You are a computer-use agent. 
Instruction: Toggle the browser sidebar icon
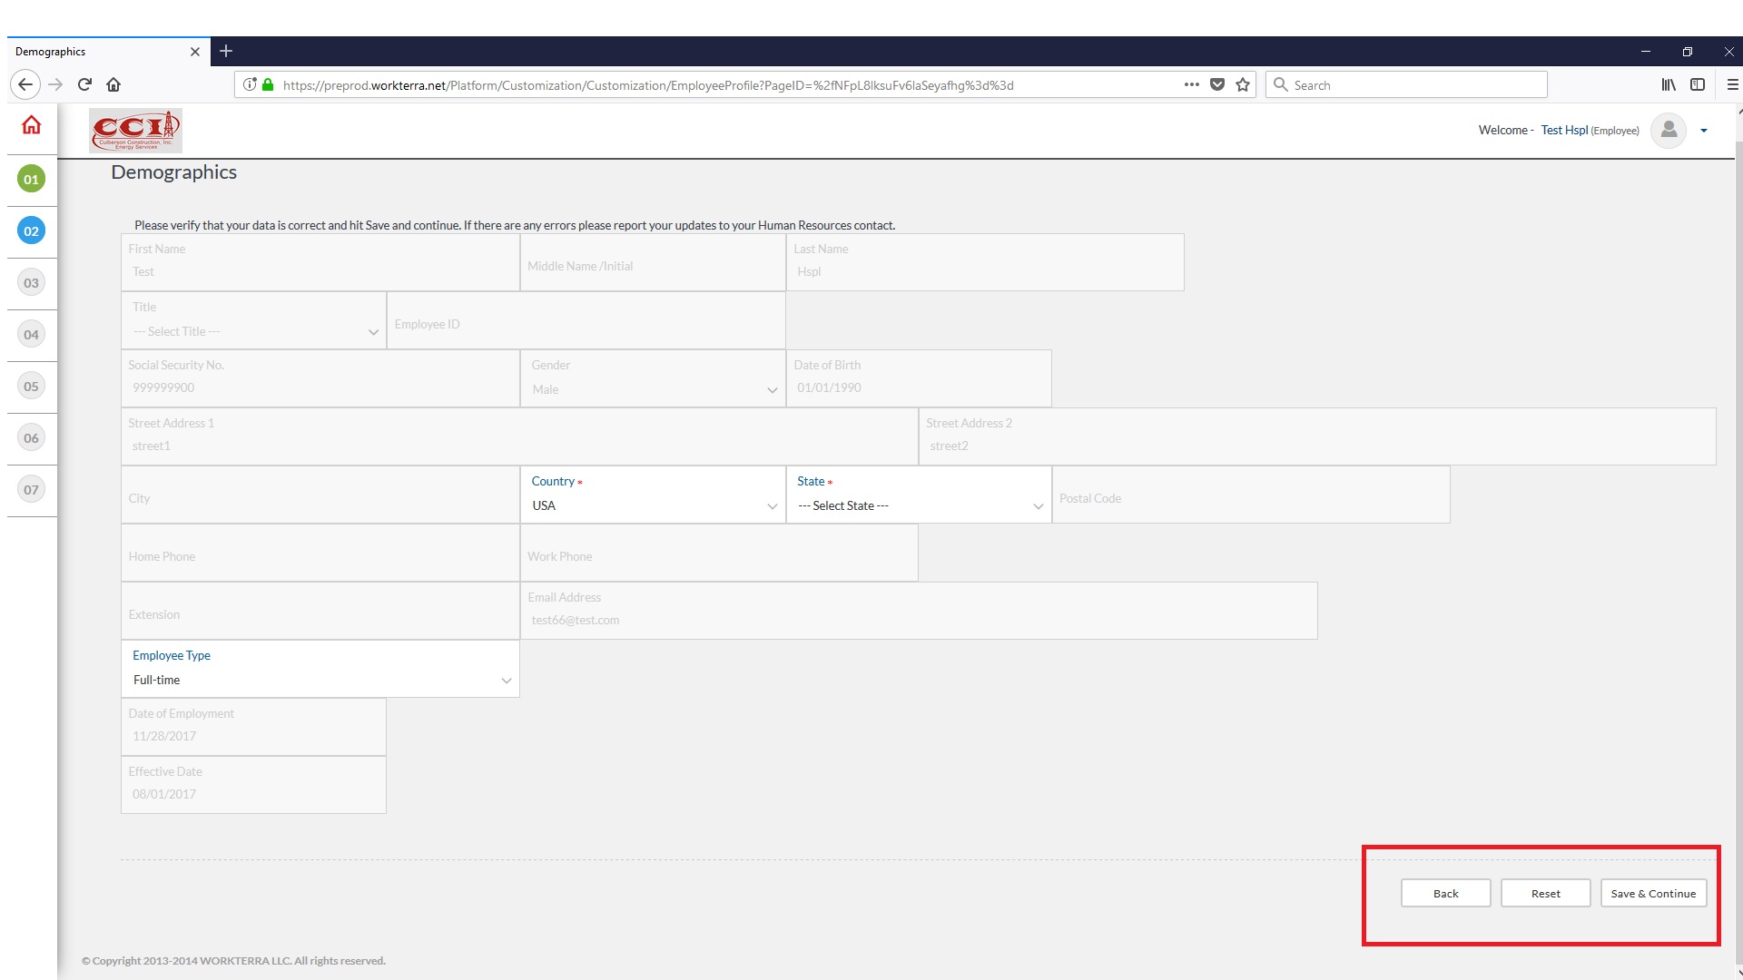click(1698, 84)
